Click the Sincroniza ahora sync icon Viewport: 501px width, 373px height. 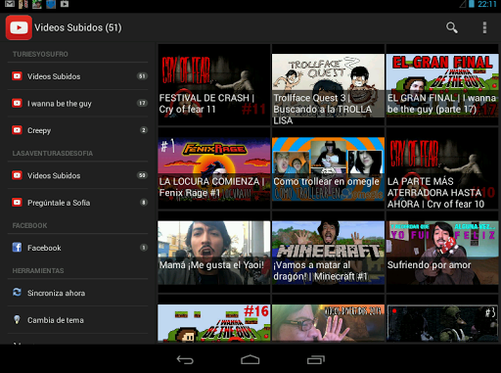(x=17, y=292)
